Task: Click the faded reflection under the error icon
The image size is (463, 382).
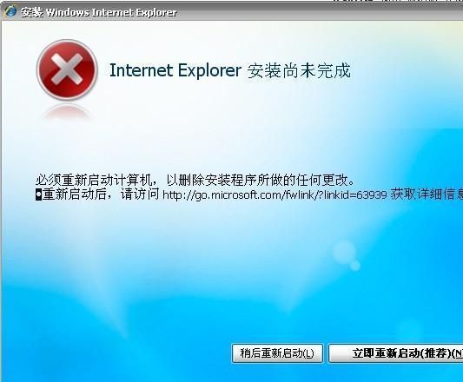Action: pos(67,113)
